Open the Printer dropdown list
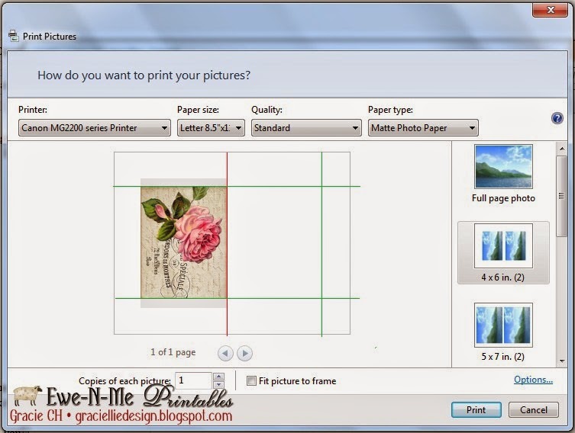The image size is (575, 433). click(94, 128)
